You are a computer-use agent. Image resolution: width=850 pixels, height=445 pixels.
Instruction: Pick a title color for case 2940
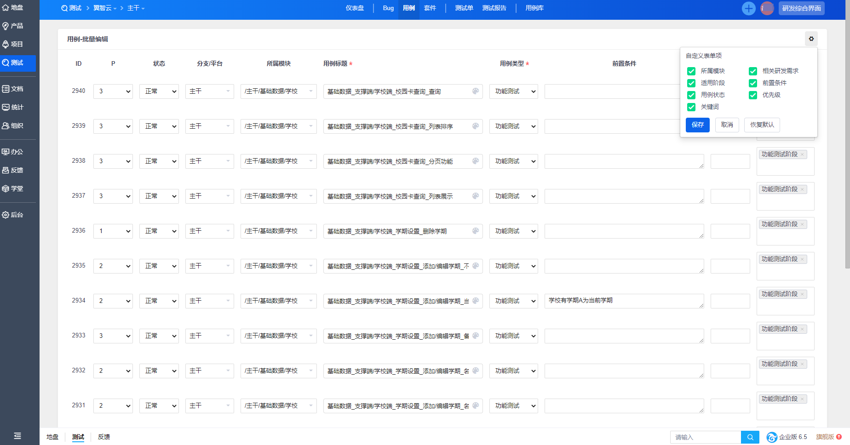coord(476,91)
